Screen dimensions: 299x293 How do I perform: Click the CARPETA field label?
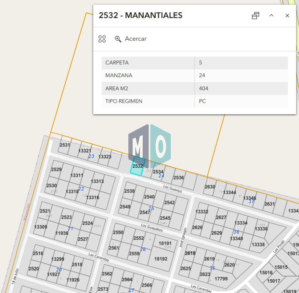pyautogui.click(x=117, y=63)
